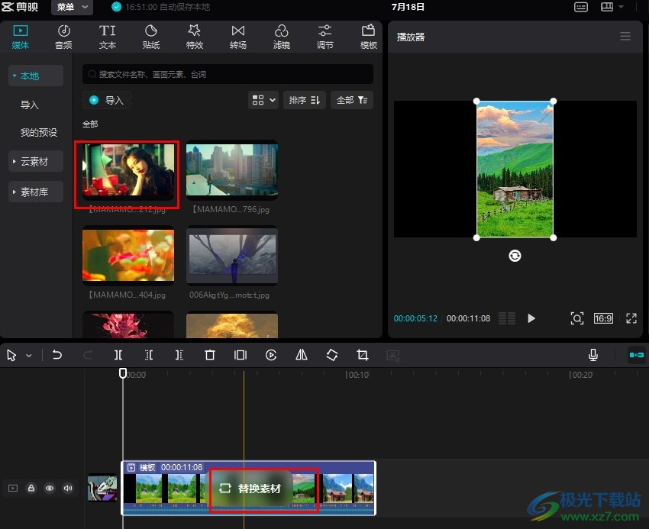Click the white playhead marker on timeline ruler
The image size is (649, 529).
click(123, 373)
